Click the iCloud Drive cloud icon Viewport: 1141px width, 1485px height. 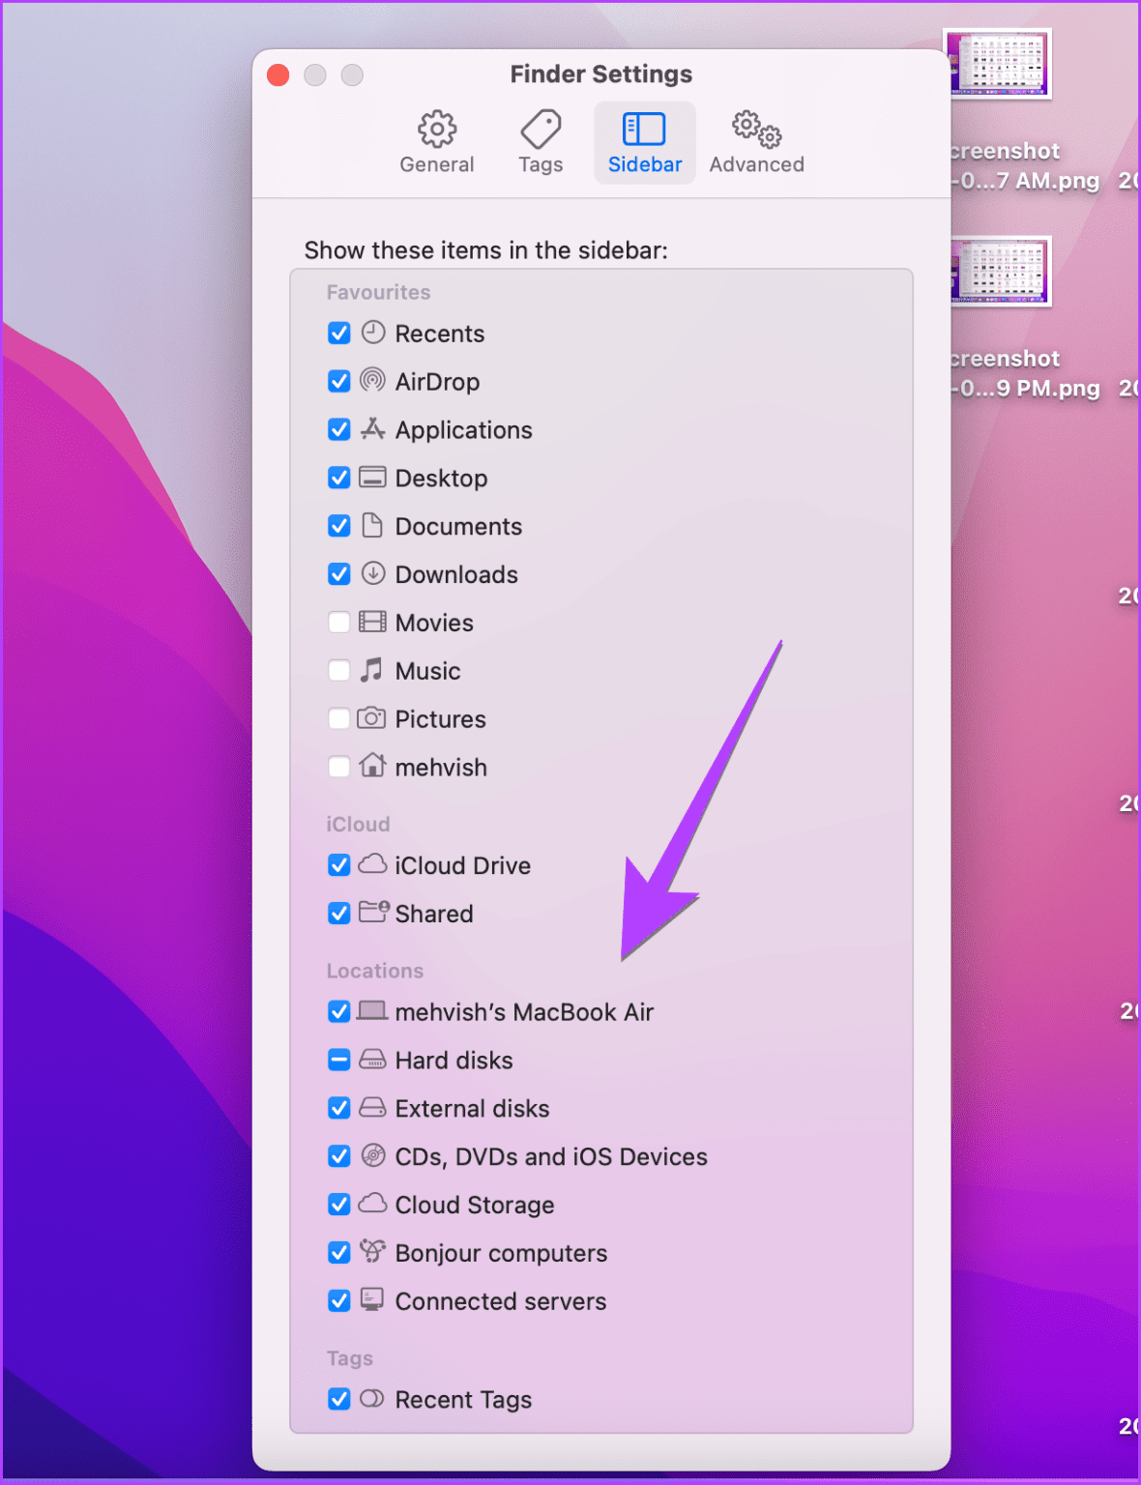[x=372, y=865]
